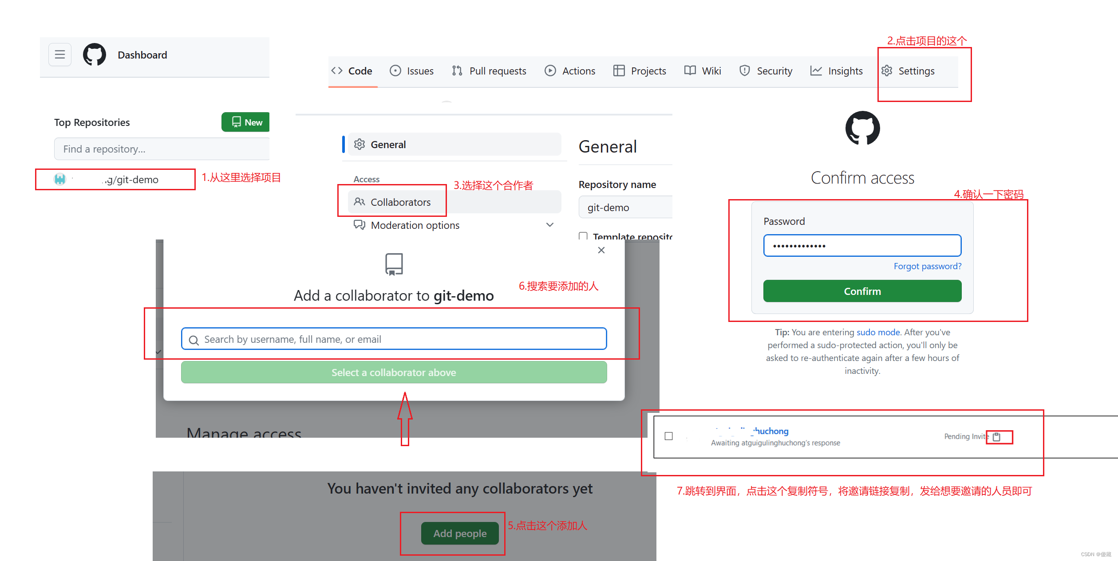Switch to the Security tab

766,71
